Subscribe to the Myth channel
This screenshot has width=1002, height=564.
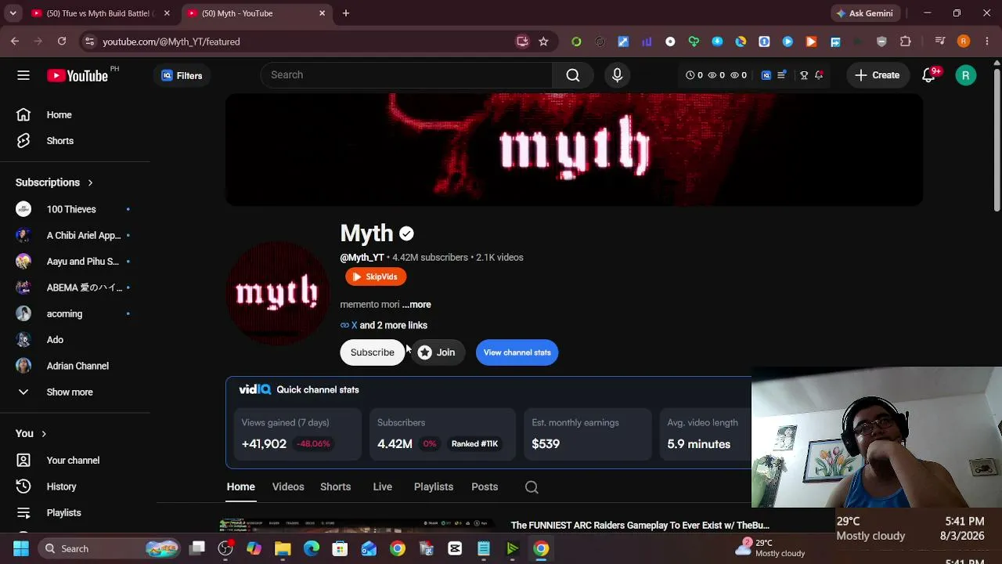(x=373, y=352)
